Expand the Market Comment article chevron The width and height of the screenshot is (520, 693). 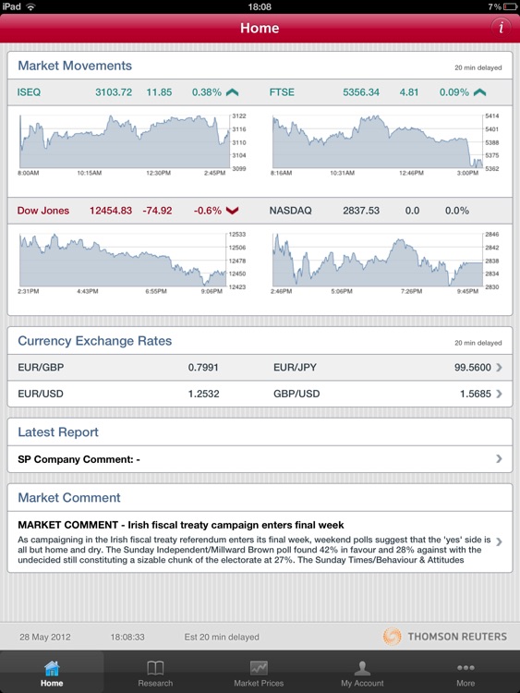point(499,541)
